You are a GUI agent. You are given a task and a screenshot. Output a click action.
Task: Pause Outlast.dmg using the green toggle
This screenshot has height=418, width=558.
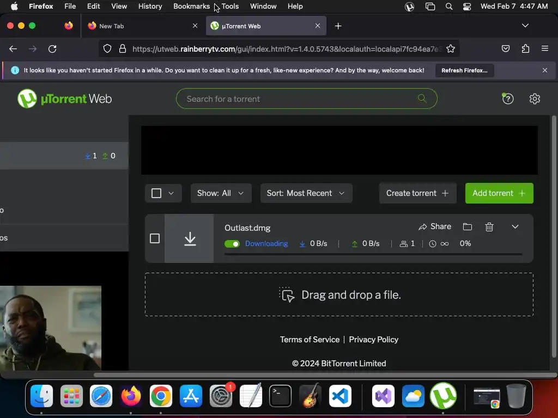click(x=232, y=244)
